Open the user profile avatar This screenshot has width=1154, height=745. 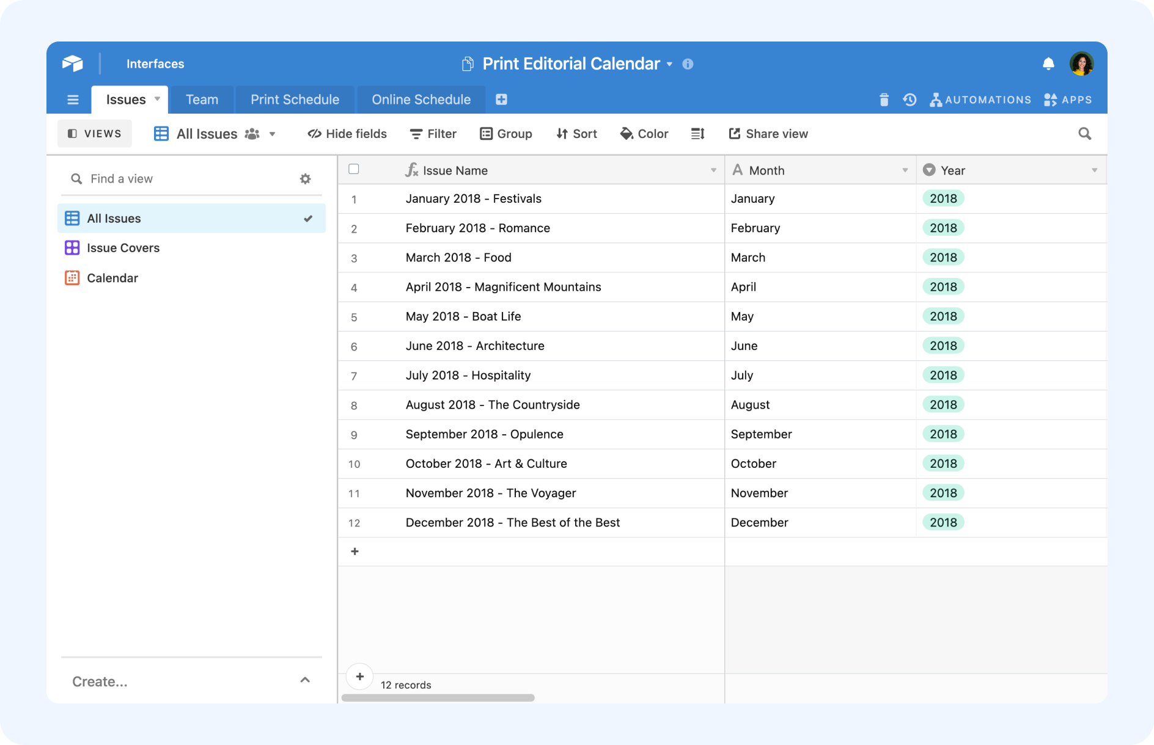coord(1081,64)
